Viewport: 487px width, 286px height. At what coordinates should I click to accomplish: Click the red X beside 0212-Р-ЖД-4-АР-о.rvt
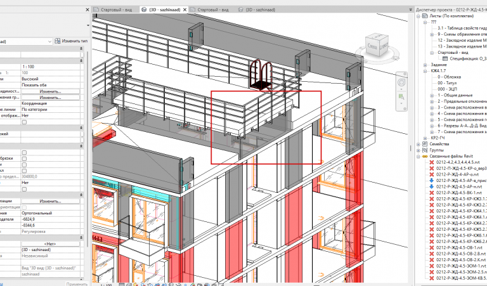431,174
